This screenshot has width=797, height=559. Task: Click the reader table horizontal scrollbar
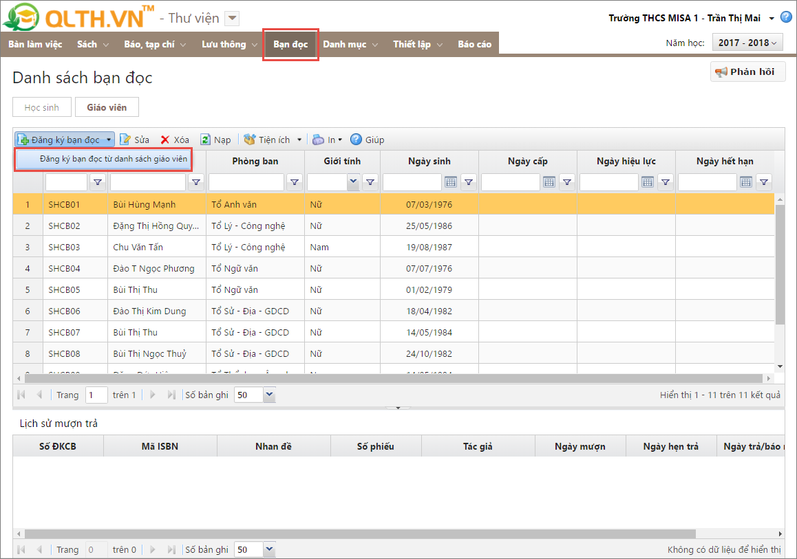[392, 378]
